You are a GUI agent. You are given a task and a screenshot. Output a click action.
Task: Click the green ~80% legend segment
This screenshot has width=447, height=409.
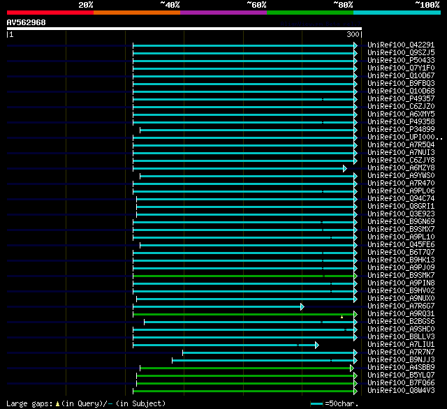pyautogui.click(x=310, y=13)
